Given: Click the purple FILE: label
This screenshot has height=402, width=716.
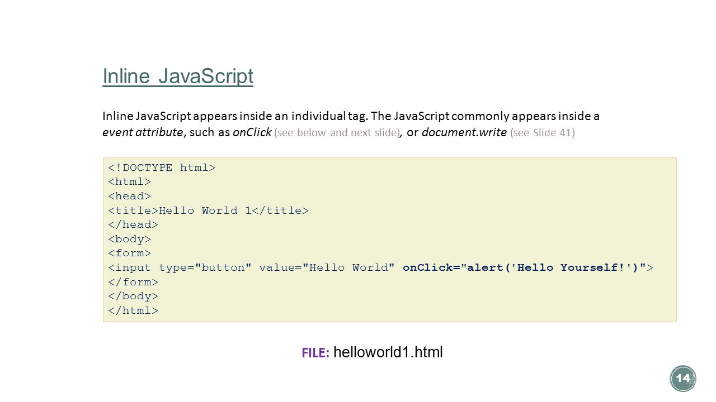Looking at the screenshot, I should [316, 353].
